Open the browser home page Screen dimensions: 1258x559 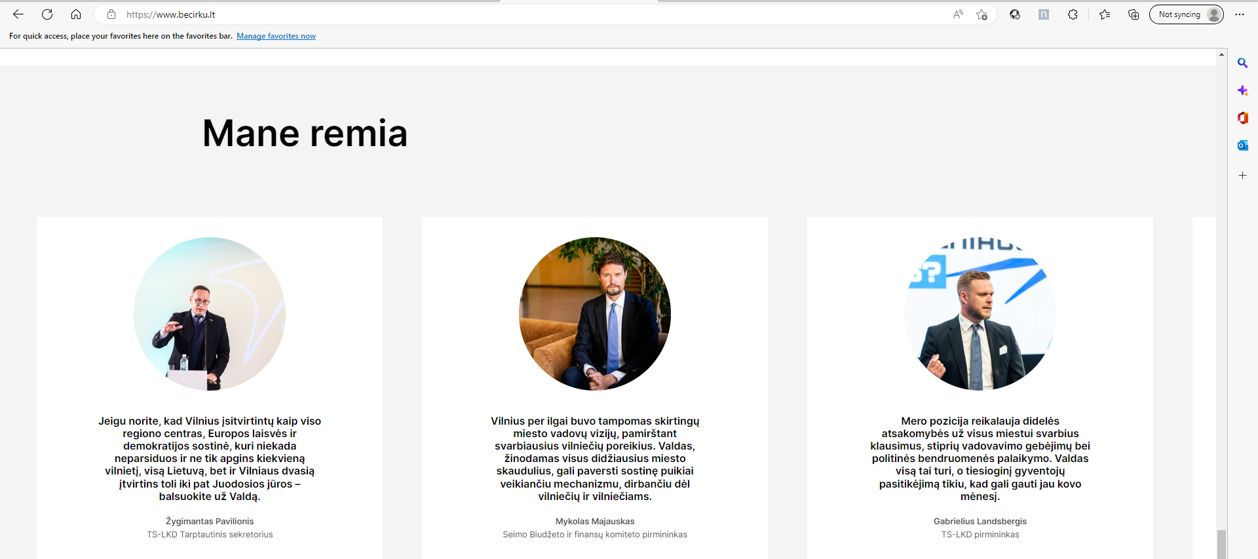click(76, 14)
